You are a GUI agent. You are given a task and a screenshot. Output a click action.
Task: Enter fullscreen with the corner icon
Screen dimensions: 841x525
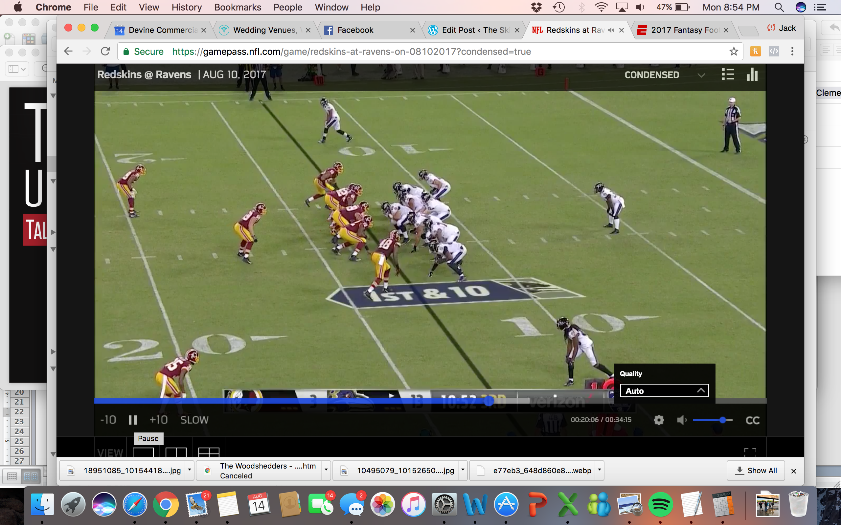click(750, 452)
